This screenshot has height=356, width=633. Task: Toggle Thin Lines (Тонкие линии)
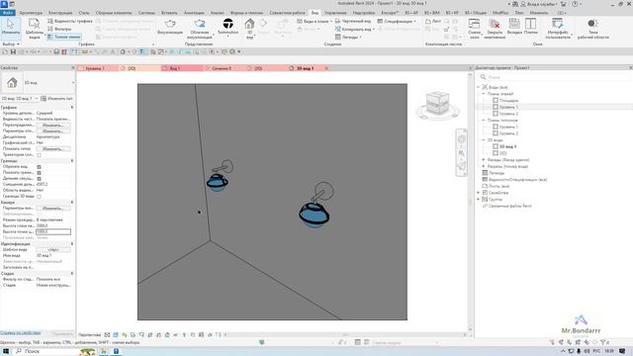coord(63,37)
